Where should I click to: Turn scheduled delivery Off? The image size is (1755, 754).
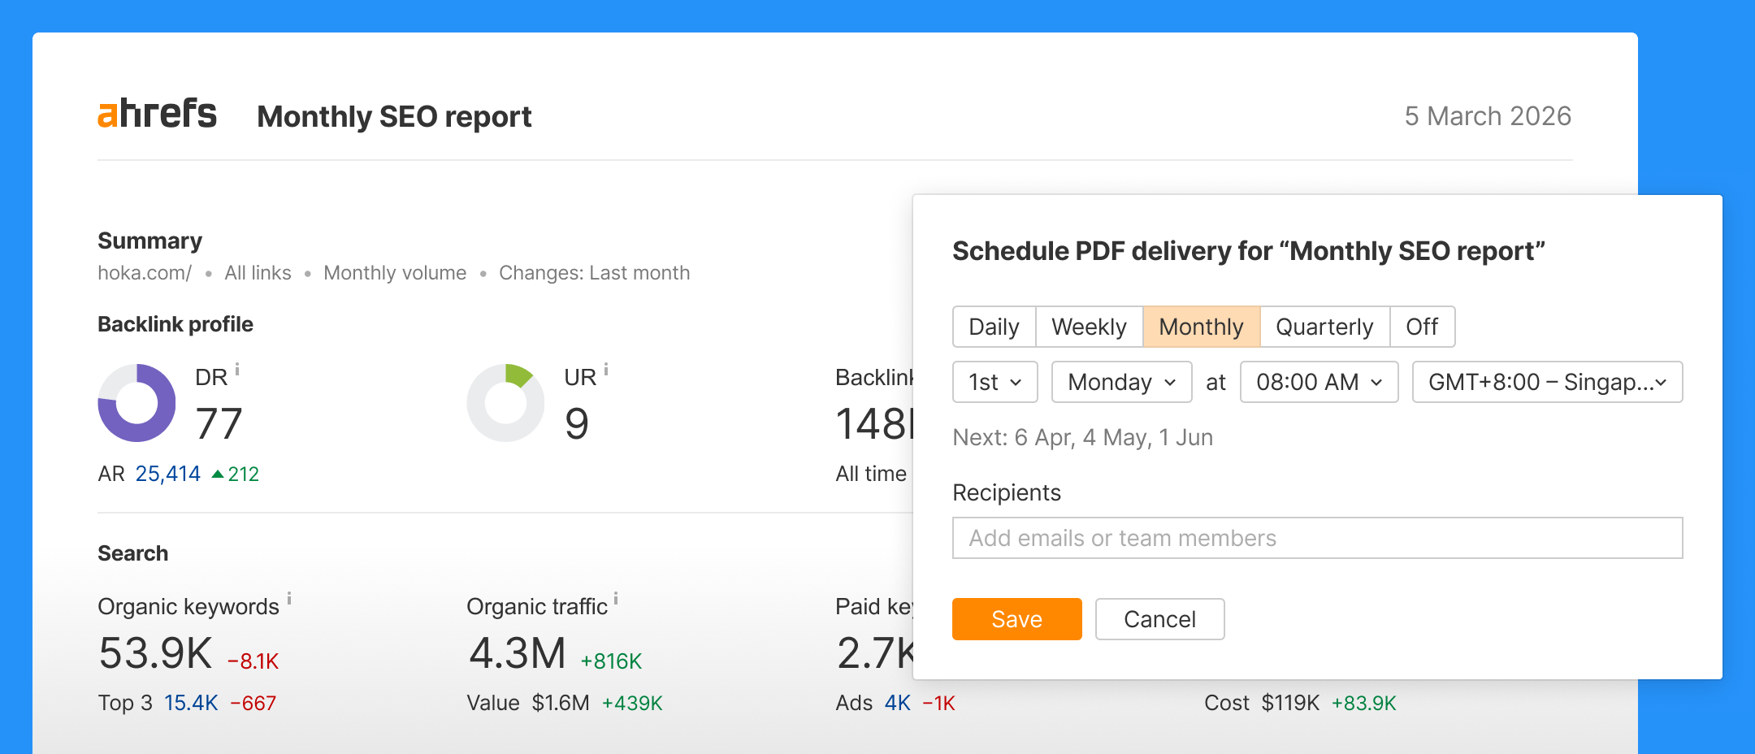(1423, 327)
